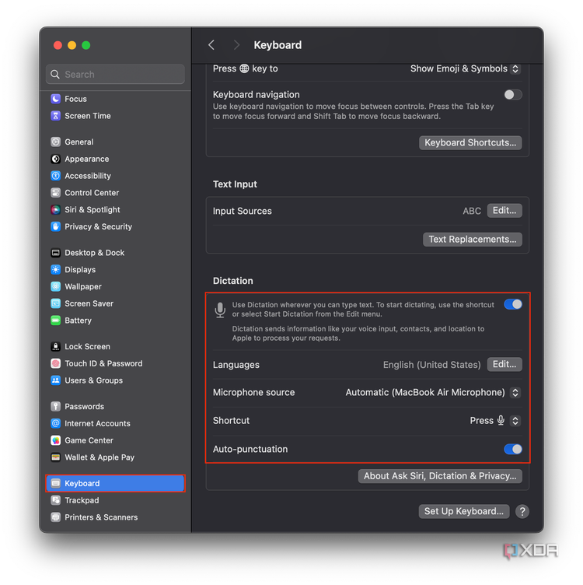583x585 pixels.
Task: Disable the Auto-punctuation switch
Action: [x=512, y=449]
